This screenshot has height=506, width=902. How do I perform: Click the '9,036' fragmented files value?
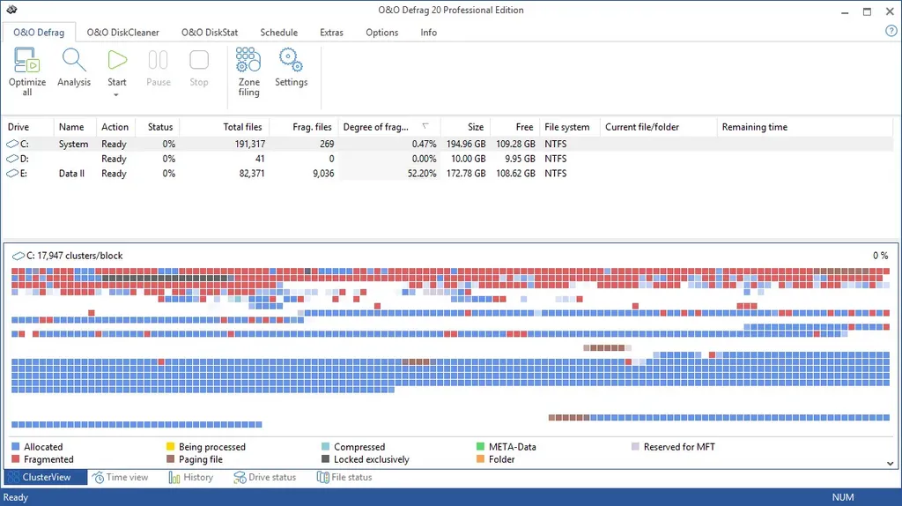tap(323, 174)
